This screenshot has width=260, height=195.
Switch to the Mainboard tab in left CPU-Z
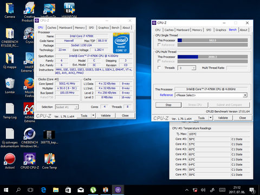pos(66,28)
